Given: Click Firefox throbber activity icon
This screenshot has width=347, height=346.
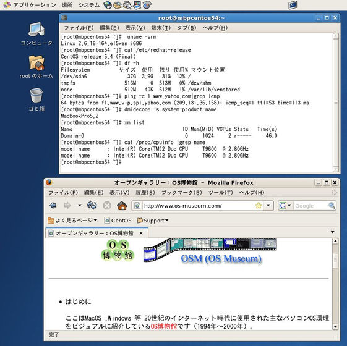Looking at the screenshot, I should [335, 192].
